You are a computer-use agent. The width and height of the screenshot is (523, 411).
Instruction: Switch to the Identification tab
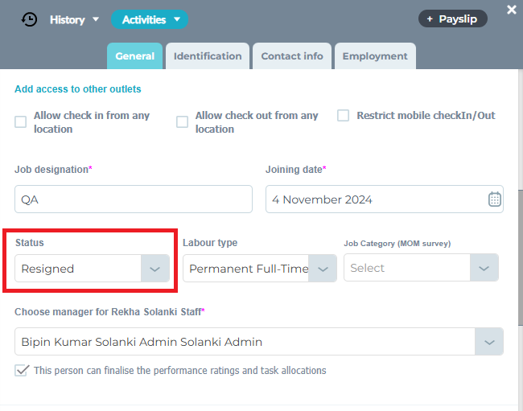point(208,56)
